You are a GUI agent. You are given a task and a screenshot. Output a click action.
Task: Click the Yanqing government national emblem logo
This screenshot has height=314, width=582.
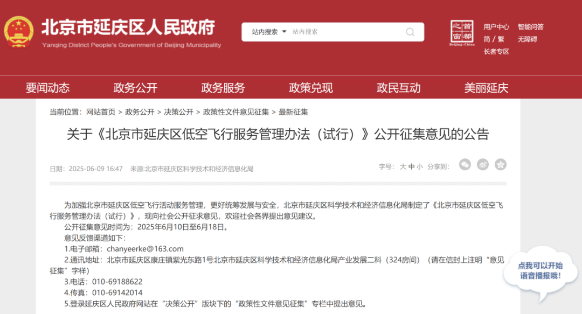(x=19, y=32)
